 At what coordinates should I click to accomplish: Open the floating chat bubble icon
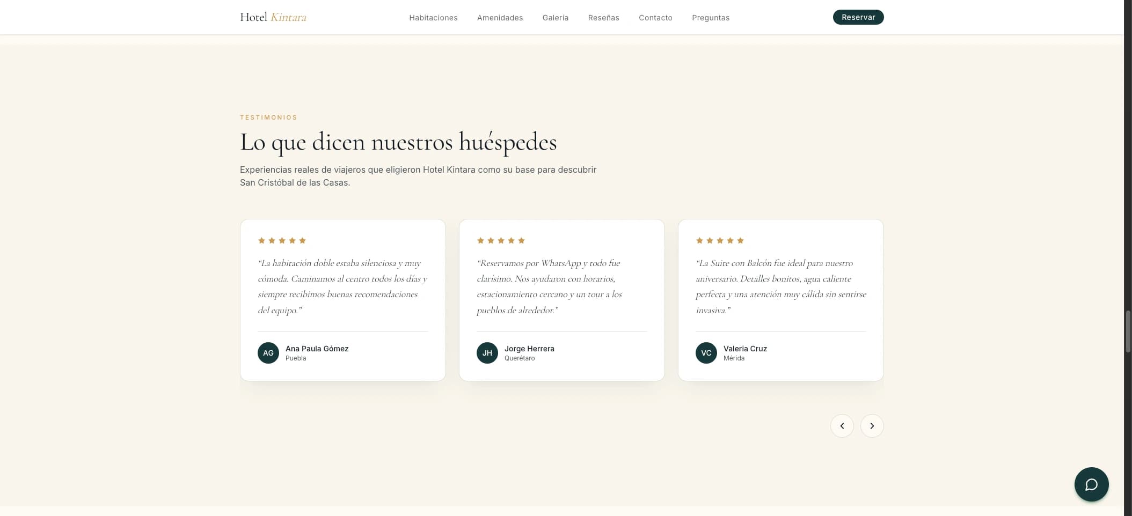click(x=1091, y=484)
